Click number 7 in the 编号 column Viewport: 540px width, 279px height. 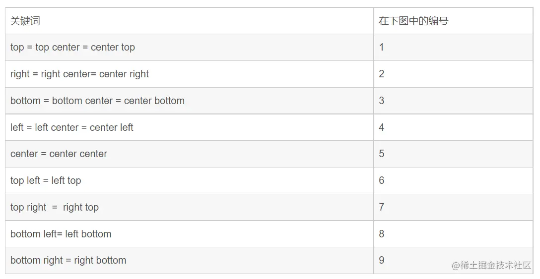381,207
